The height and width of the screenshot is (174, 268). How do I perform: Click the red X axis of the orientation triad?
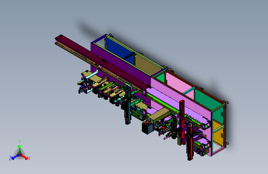[x=24, y=156]
